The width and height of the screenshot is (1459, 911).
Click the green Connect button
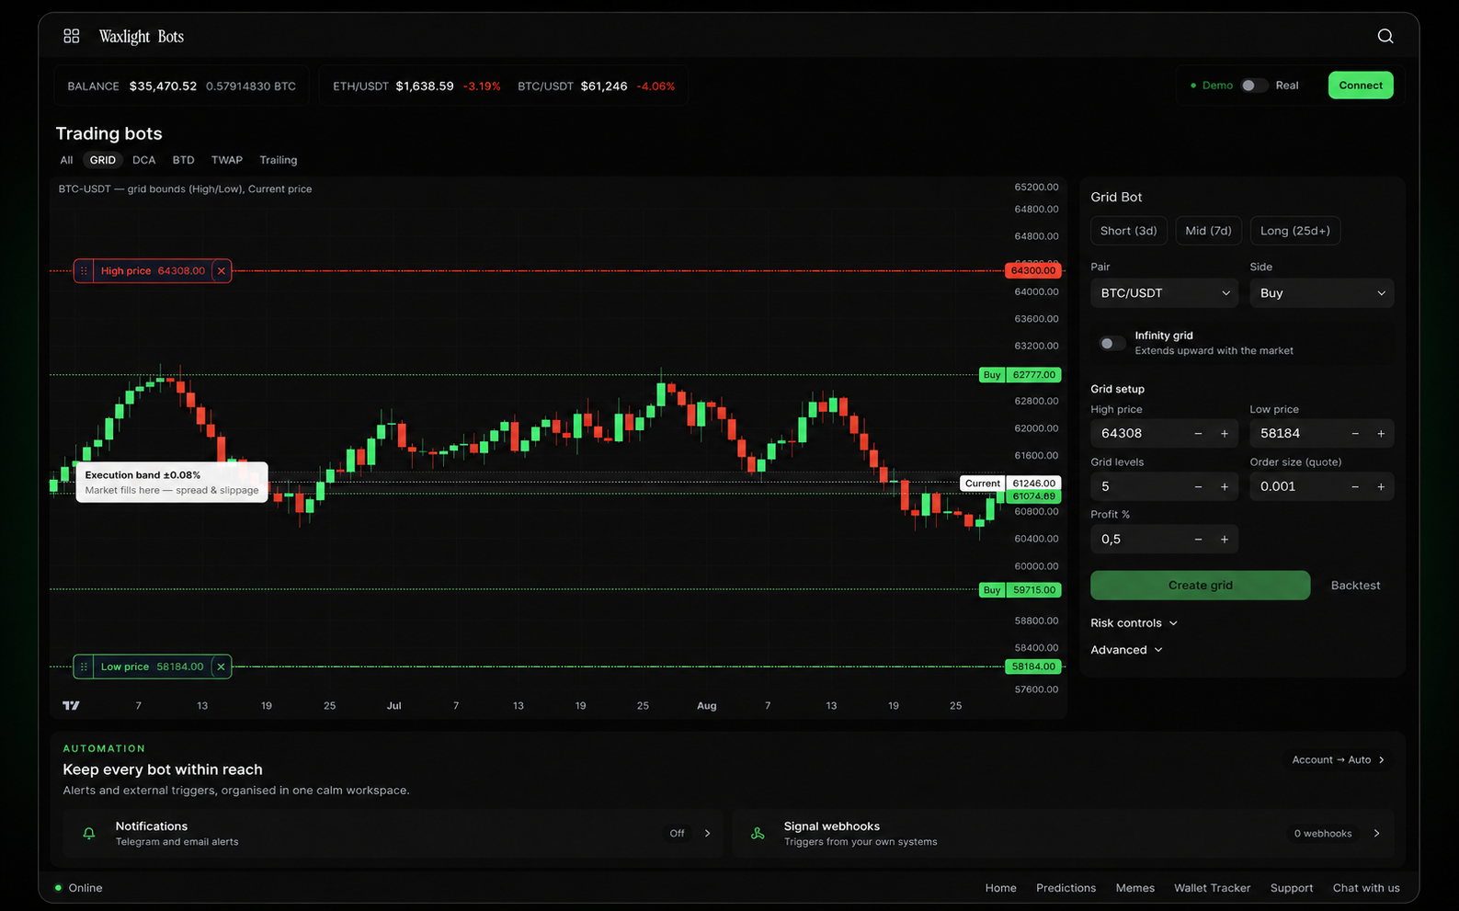click(1361, 85)
